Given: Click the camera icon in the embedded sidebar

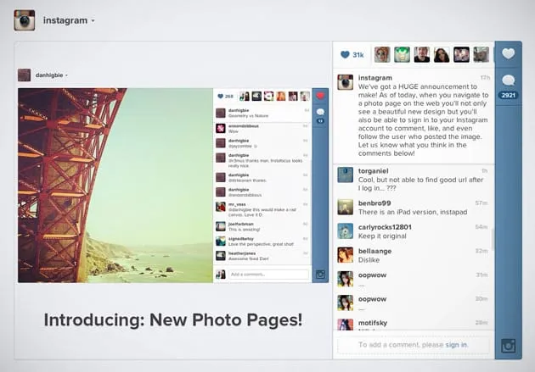Looking at the screenshot, I should tap(320, 275).
